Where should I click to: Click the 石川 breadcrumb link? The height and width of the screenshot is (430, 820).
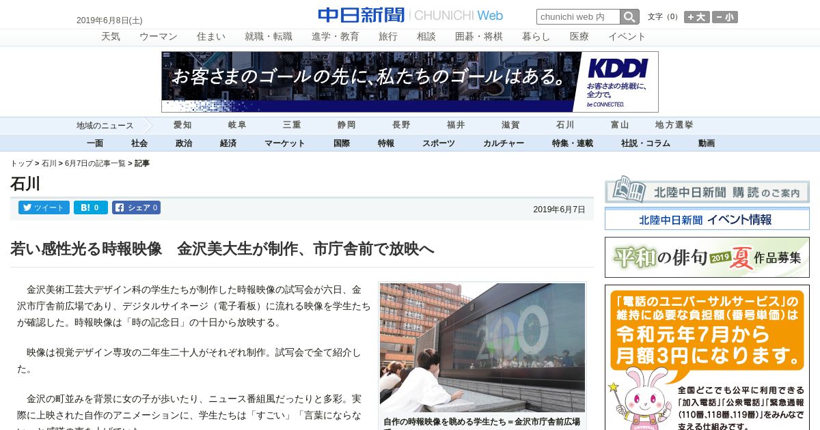[x=49, y=164]
